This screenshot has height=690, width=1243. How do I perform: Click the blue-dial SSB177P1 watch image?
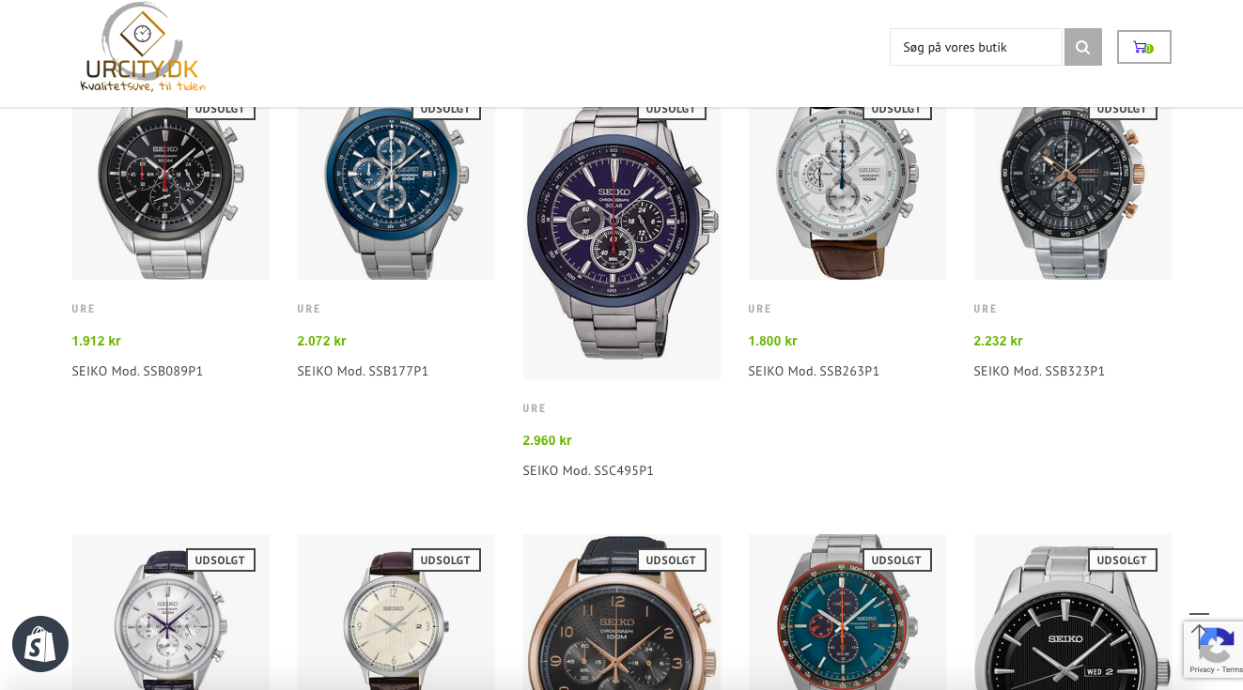(396, 192)
